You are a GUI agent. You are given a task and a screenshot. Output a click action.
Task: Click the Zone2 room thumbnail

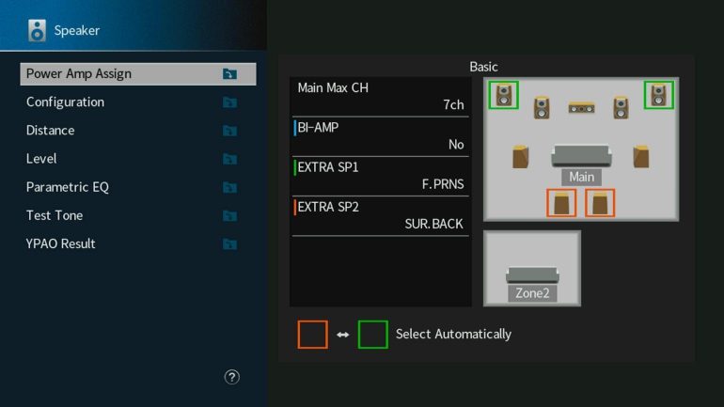point(532,268)
